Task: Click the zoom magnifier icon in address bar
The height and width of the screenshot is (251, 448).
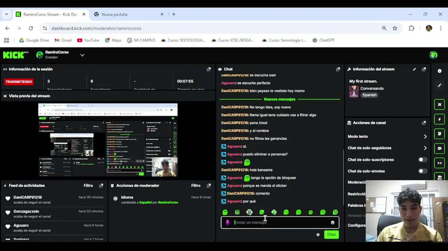Action: [384, 28]
